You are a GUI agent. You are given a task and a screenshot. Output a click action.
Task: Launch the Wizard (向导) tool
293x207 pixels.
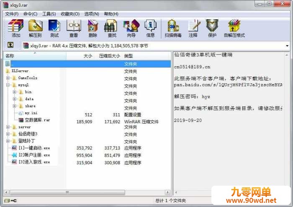(x=131, y=28)
